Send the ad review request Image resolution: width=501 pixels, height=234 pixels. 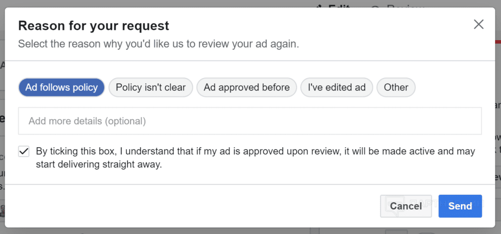(x=460, y=206)
